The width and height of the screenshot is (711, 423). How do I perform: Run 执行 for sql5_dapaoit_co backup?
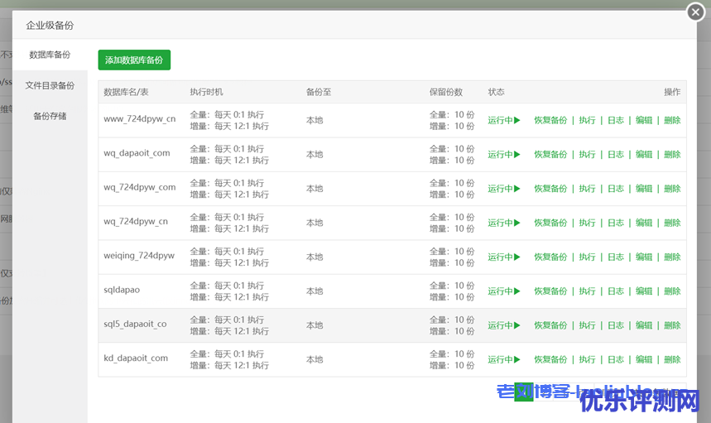click(587, 325)
